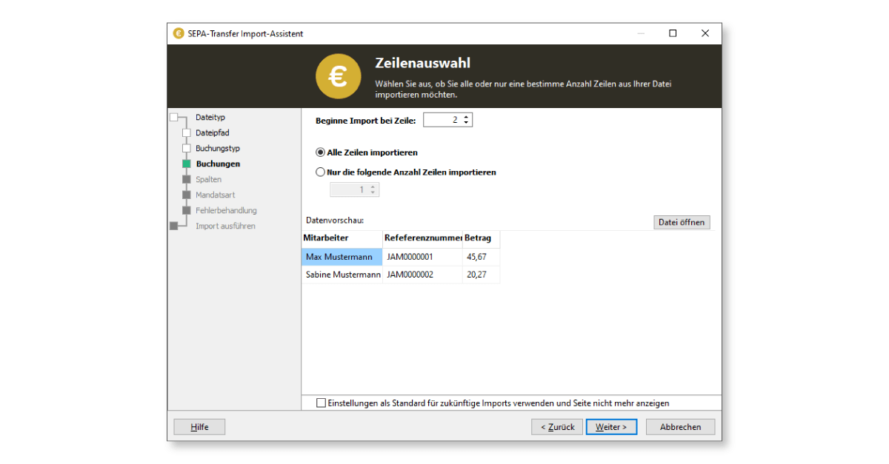Click the large gold euro coin icon
Viewport: 889px width, 464px height.
point(338,76)
